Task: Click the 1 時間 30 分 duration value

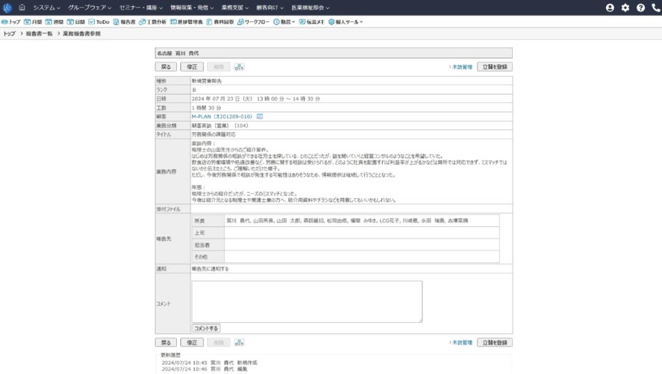Action: coord(206,108)
